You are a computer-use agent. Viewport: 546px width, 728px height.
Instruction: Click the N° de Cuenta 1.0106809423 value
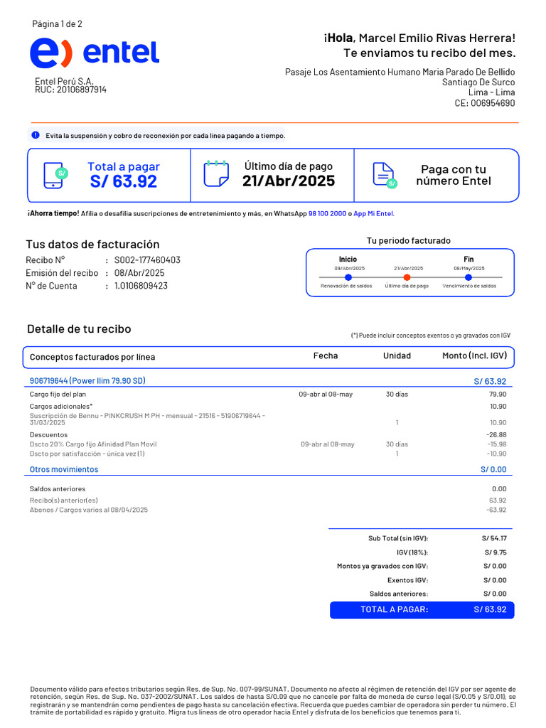point(141,286)
